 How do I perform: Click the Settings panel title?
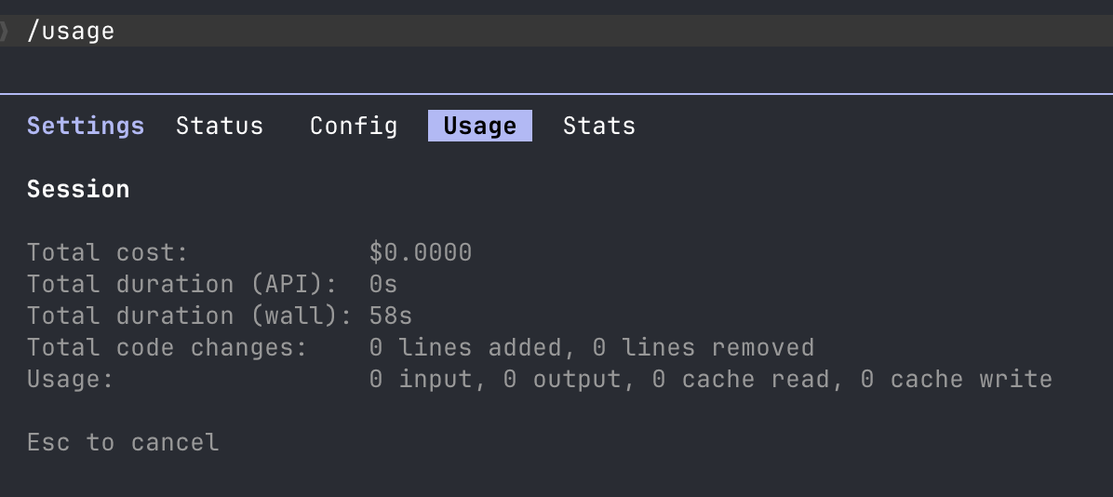pyautogui.click(x=86, y=127)
